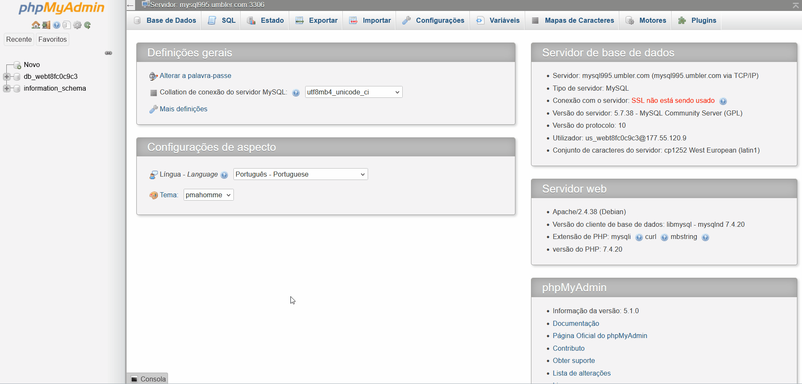Image resolution: width=802 pixels, height=384 pixels.
Task: Open navigation panel settings gear icon
Action: click(x=77, y=25)
